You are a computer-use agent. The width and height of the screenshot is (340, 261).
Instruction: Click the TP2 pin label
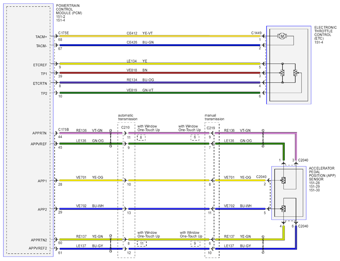coord(44,94)
